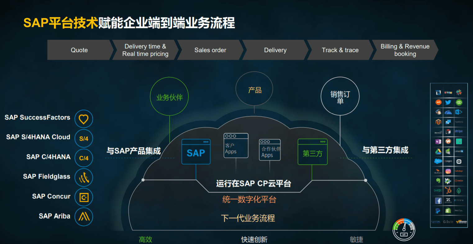473x244 pixels.
Task: Click the 与SAP产品集成 text
Action: point(134,151)
